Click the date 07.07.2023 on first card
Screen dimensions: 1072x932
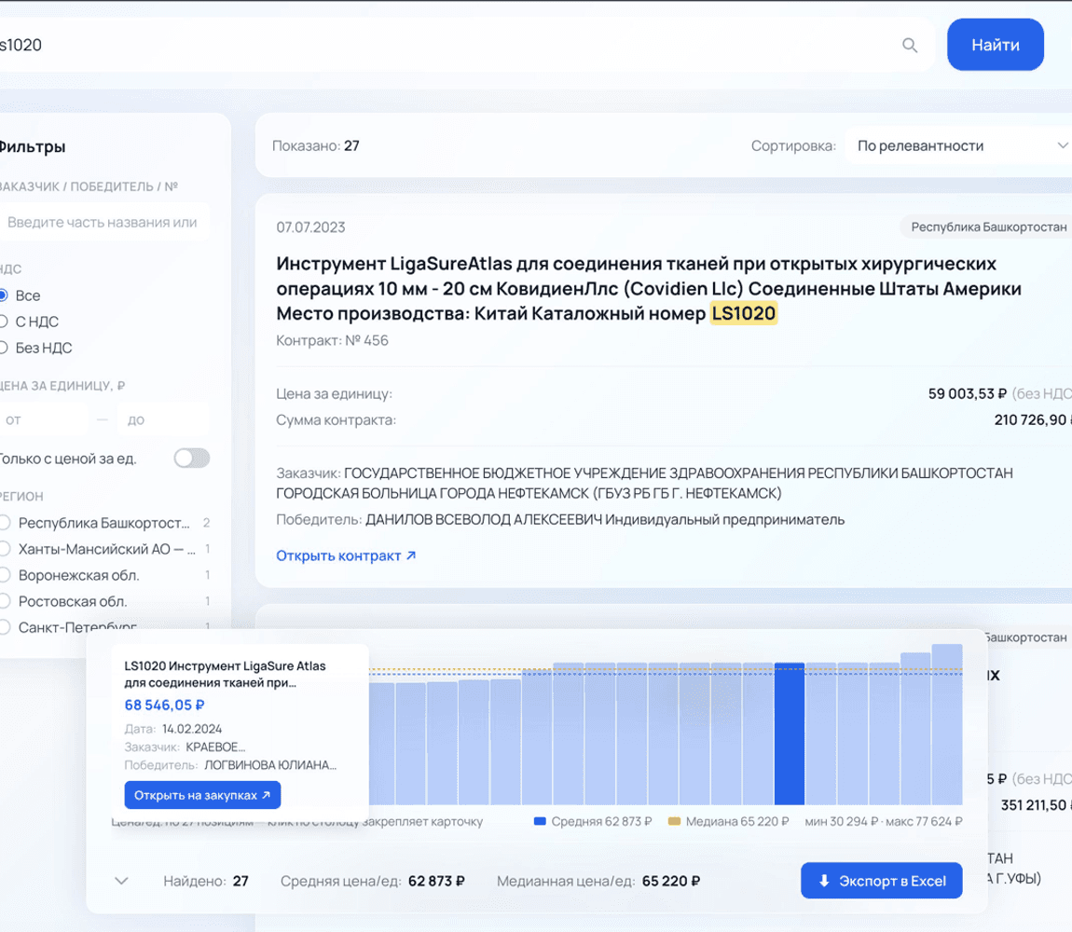point(311,227)
